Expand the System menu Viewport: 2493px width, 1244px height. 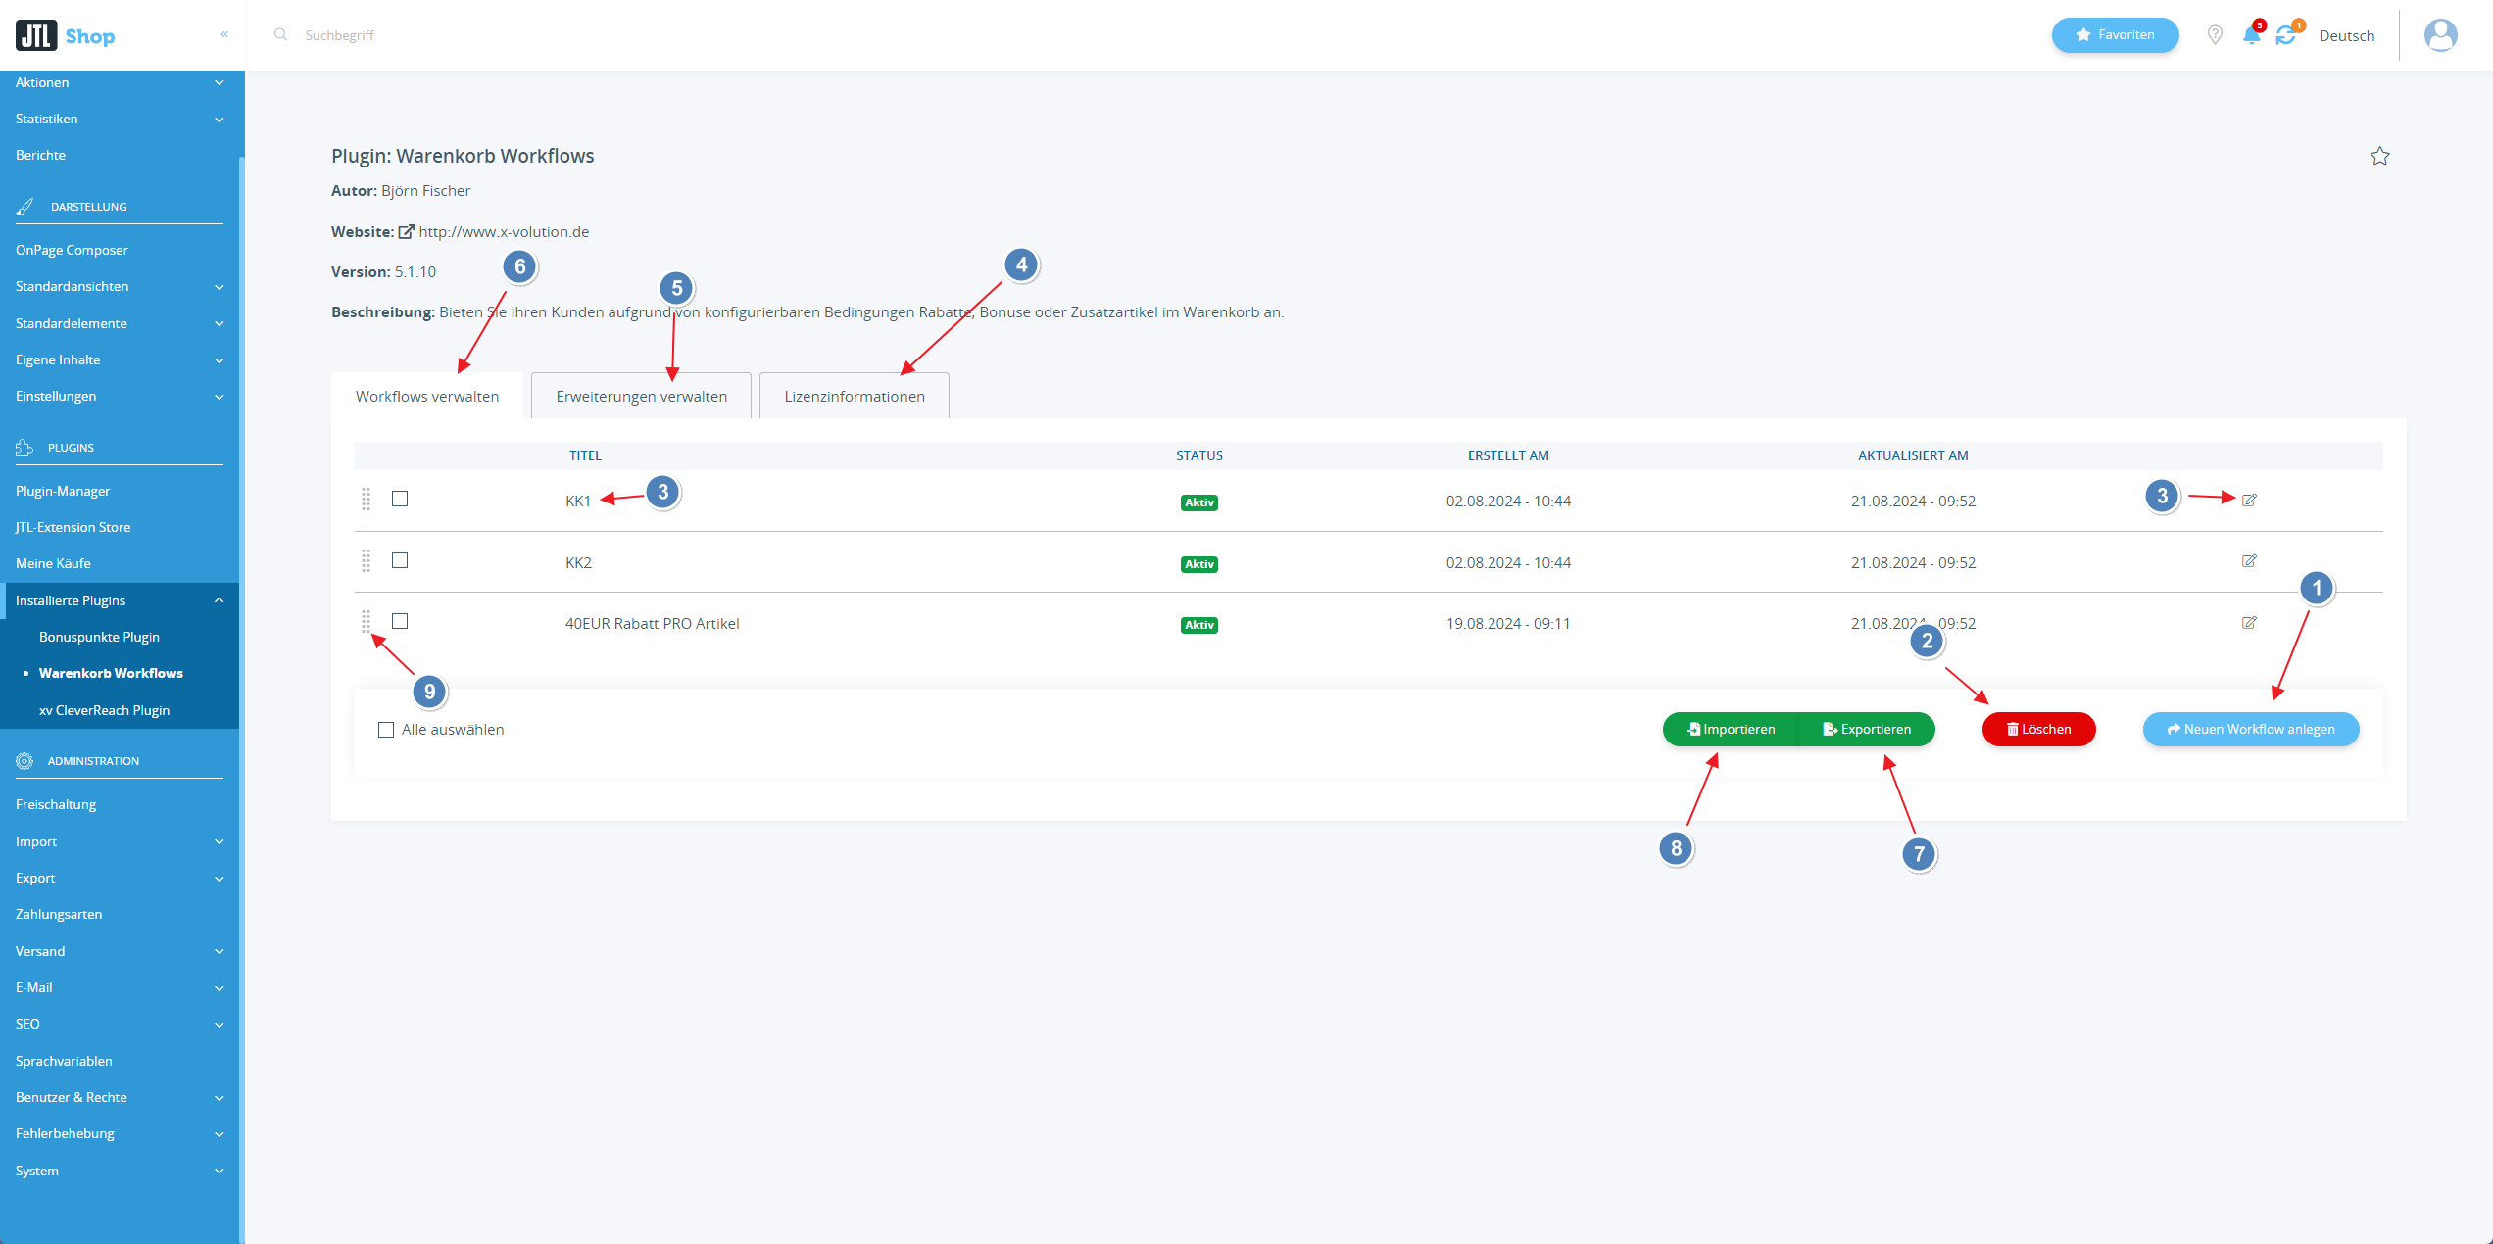(x=120, y=1171)
